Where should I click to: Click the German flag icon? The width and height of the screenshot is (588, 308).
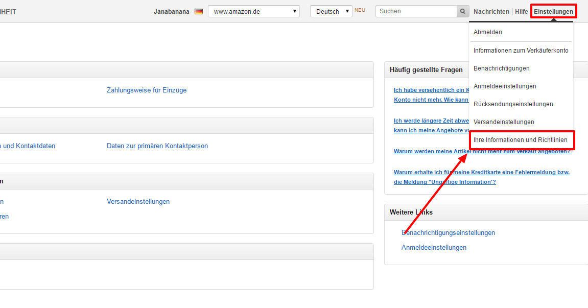click(x=199, y=12)
